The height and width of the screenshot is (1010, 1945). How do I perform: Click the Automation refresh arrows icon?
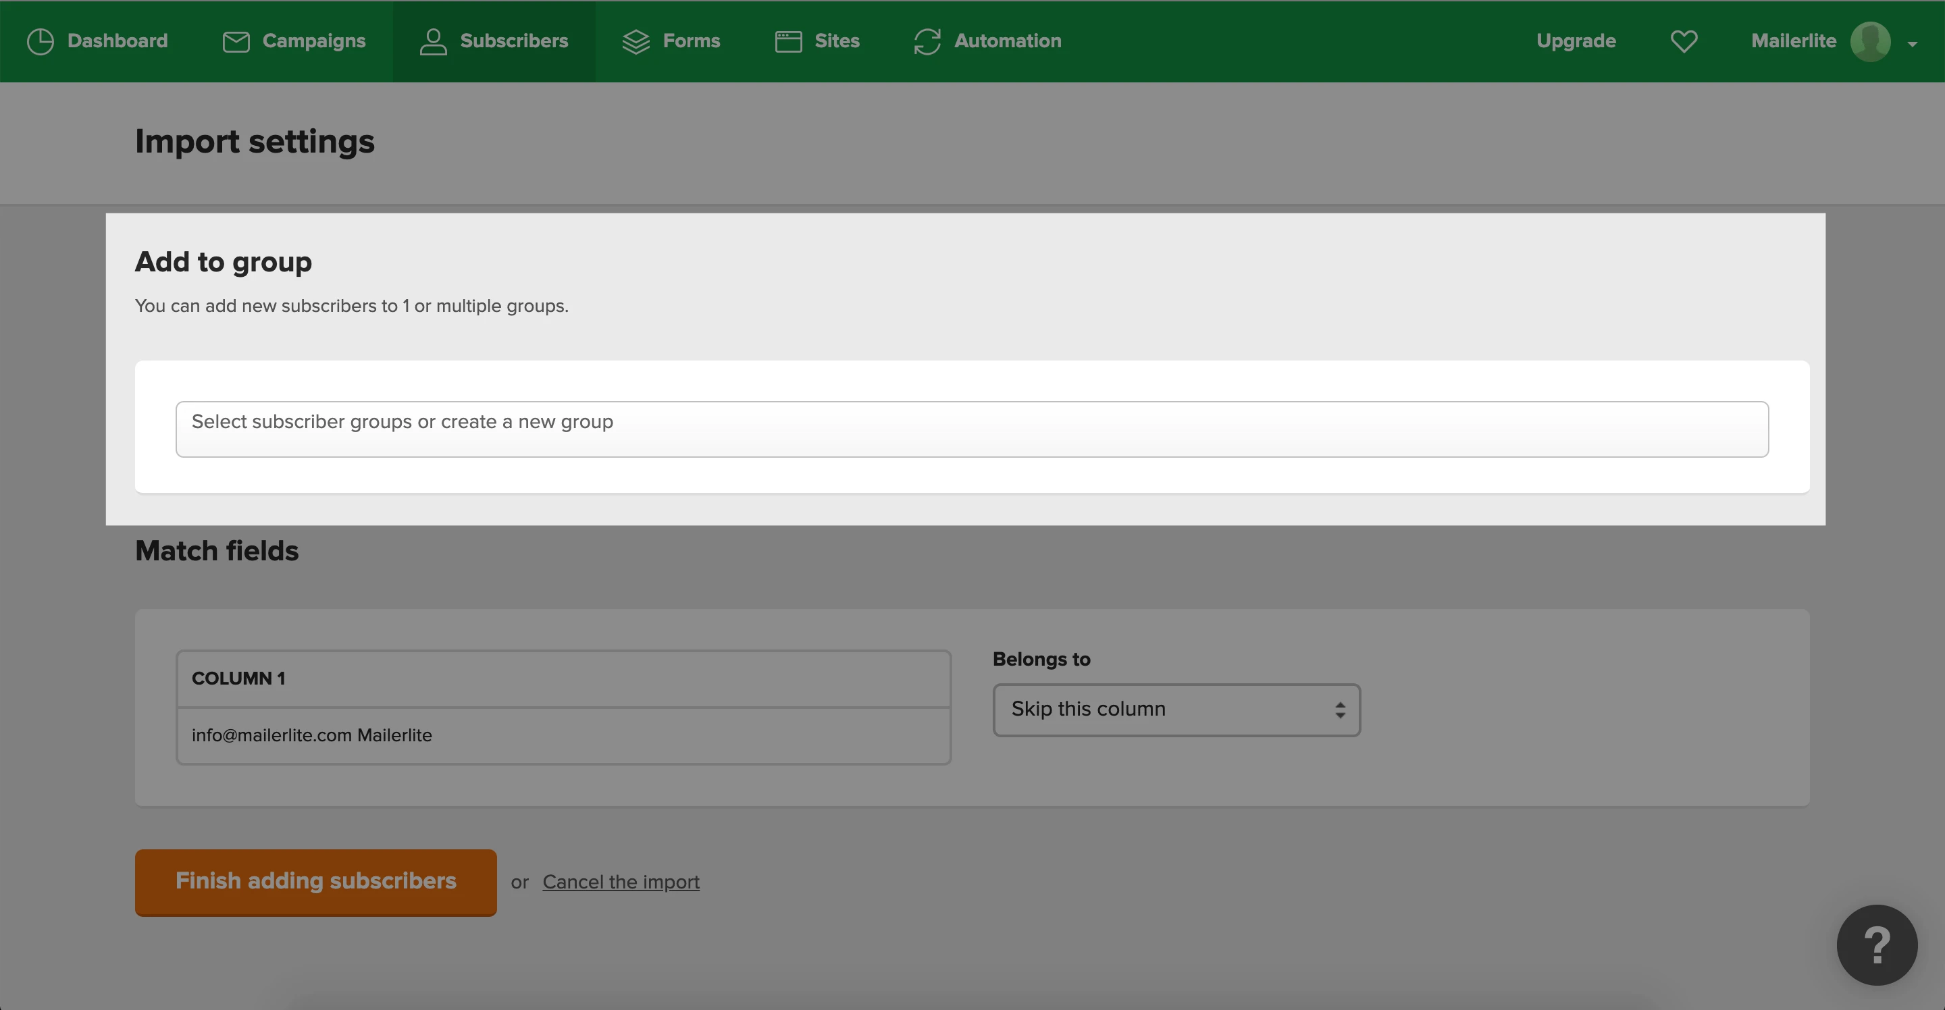click(x=927, y=41)
